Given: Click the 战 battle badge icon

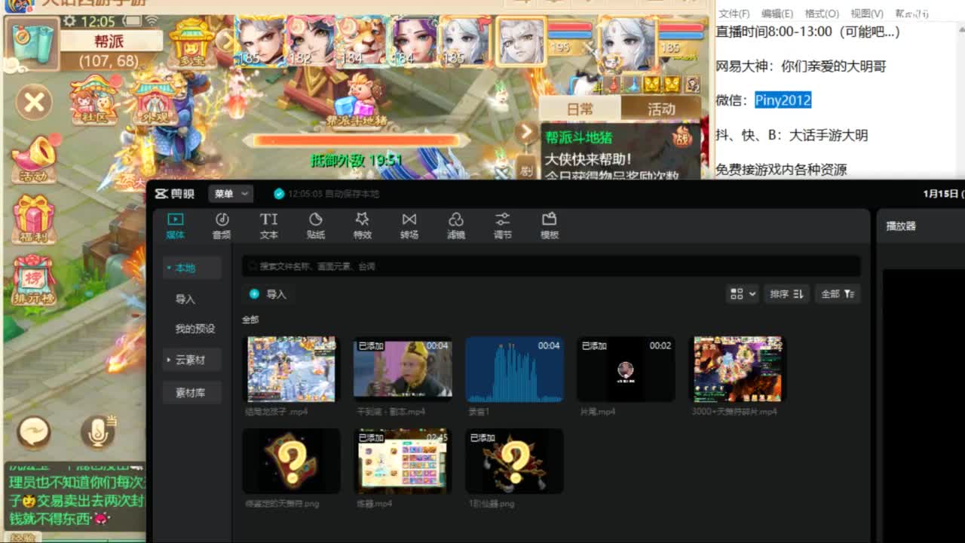Looking at the screenshot, I should (x=682, y=137).
